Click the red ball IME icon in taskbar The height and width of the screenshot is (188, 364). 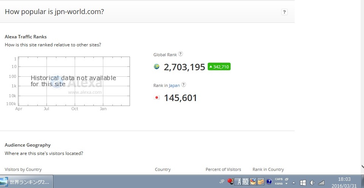[230, 182]
